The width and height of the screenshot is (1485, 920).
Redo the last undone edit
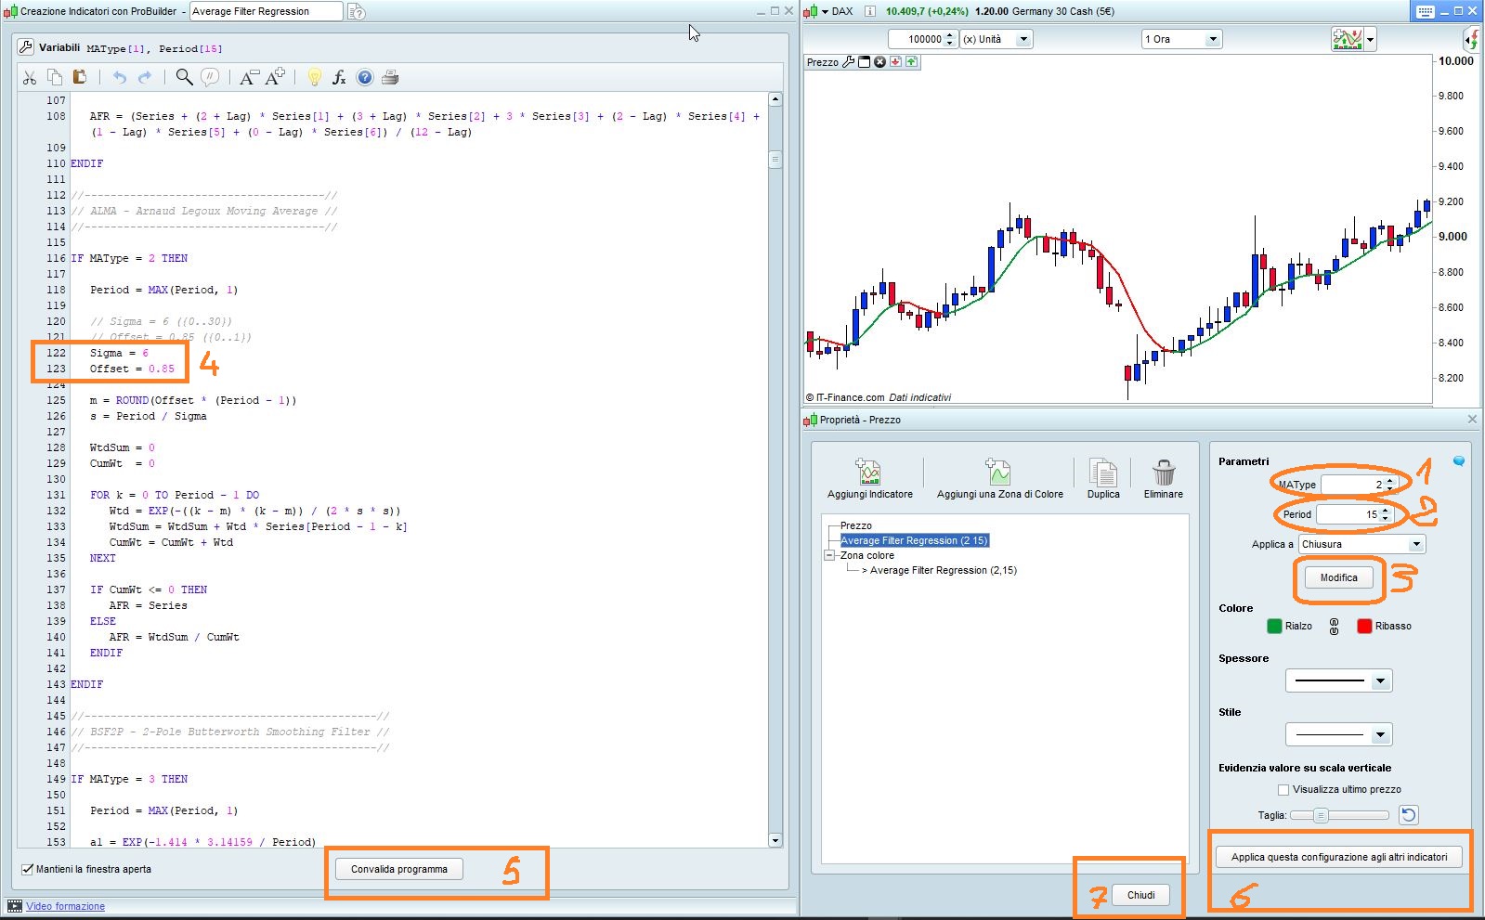[145, 78]
